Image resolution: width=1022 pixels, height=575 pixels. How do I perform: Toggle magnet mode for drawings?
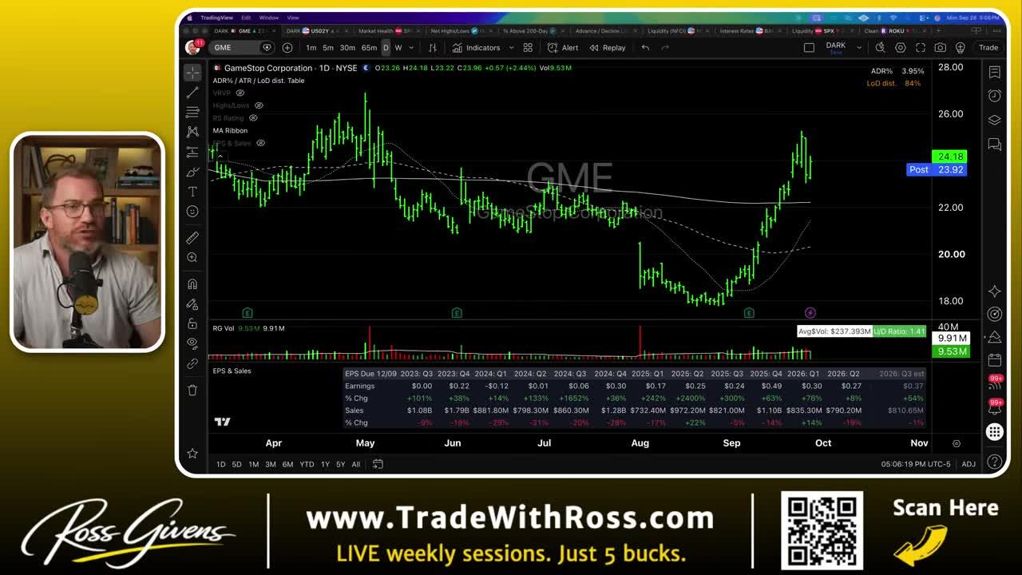click(192, 284)
